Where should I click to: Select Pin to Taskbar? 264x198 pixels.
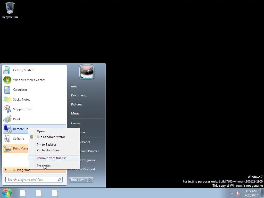click(54, 145)
